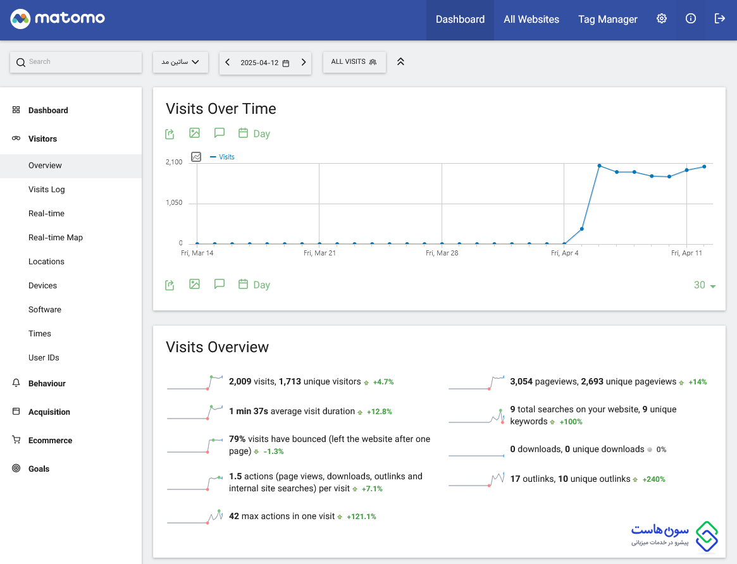Click annotations icon below the graph
Image resolution: width=737 pixels, height=564 pixels.
coord(219,284)
